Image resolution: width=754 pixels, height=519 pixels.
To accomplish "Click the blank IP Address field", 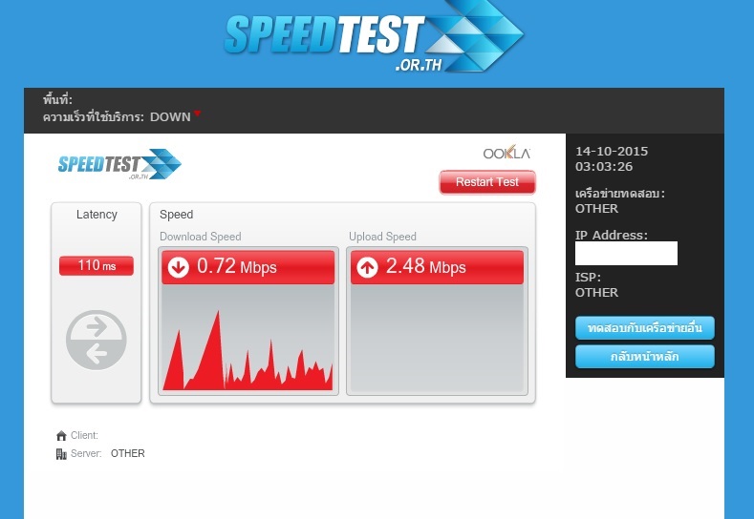I will click(626, 253).
